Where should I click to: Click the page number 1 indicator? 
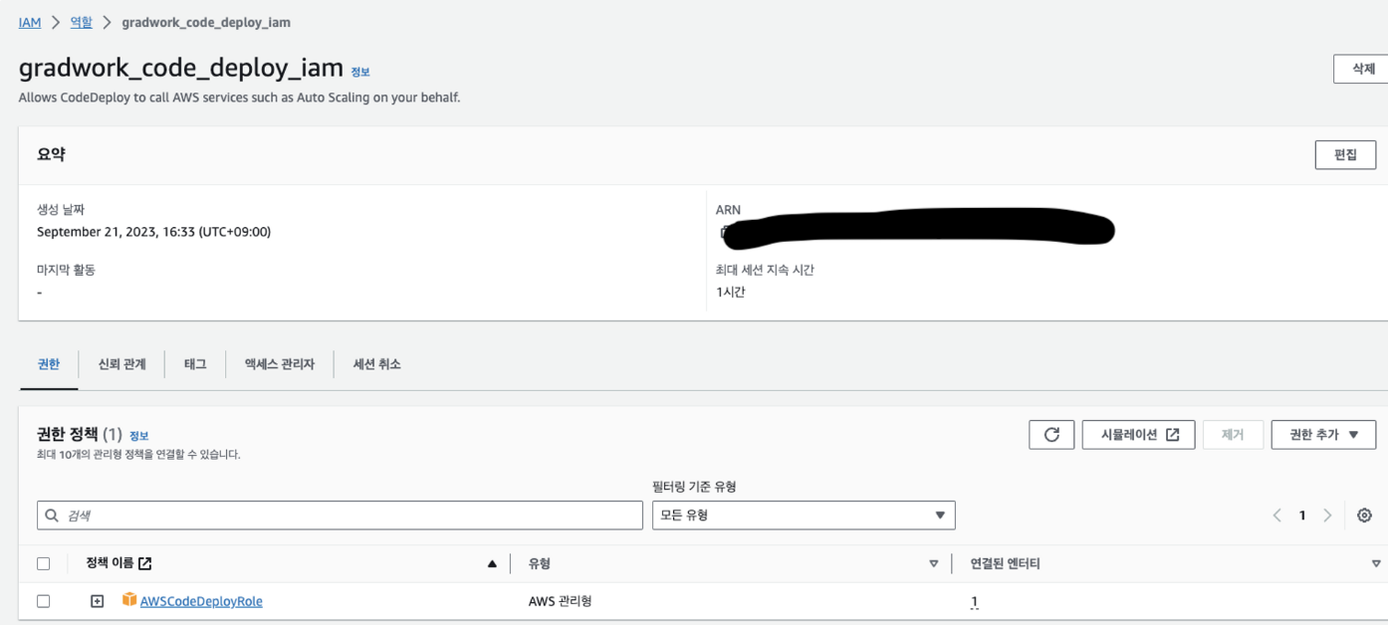click(x=1301, y=516)
